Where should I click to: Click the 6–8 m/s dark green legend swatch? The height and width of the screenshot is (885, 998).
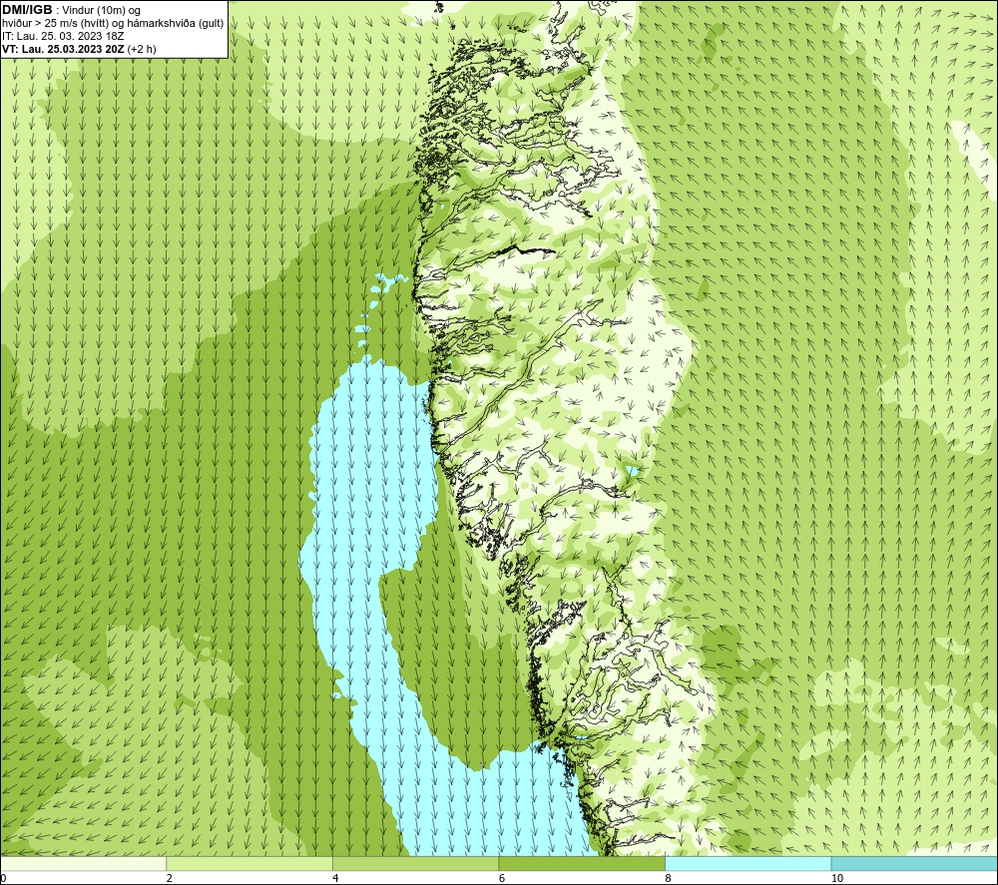point(582,863)
